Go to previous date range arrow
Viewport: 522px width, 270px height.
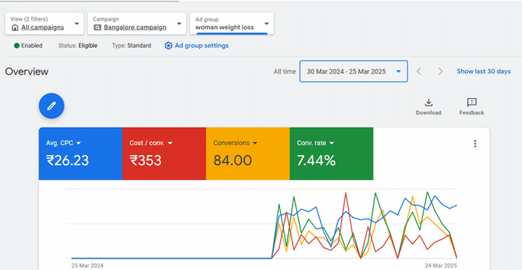pyautogui.click(x=419, y=71)
